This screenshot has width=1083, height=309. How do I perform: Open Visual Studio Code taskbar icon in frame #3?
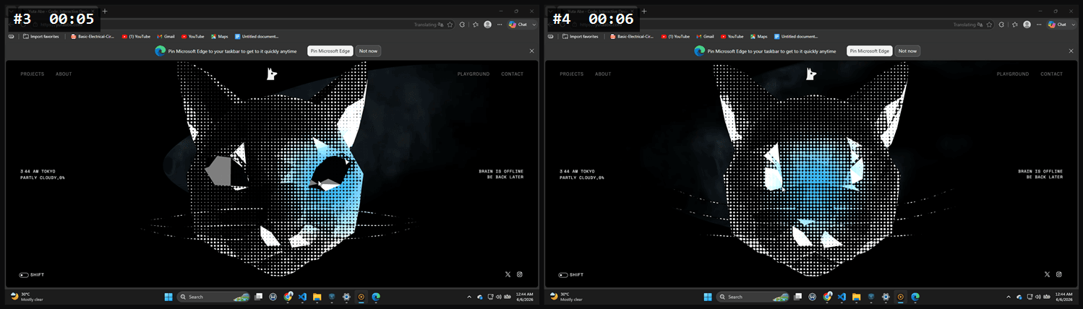(x=302, y=297)
